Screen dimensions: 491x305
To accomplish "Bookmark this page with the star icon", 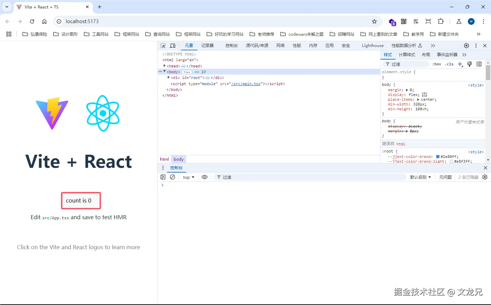I will pyautogui.click(x=374, y=21).
